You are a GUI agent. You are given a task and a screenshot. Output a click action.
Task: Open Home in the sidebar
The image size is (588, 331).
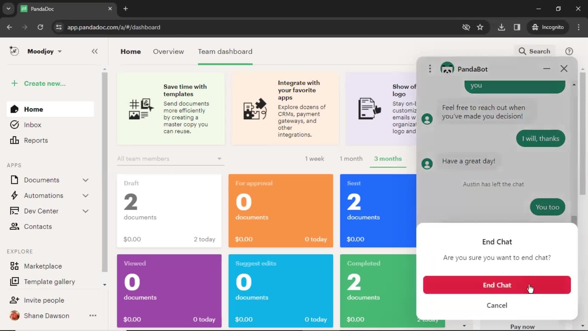[x=50, y=109]
